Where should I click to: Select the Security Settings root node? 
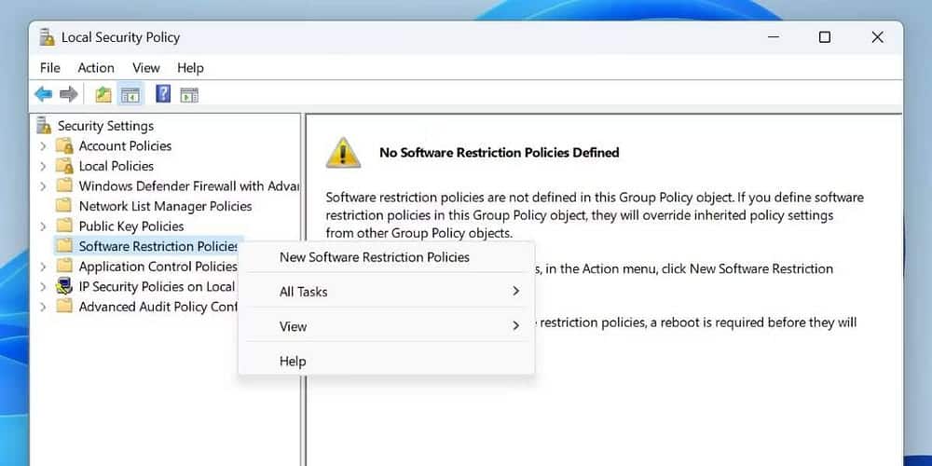105,126
